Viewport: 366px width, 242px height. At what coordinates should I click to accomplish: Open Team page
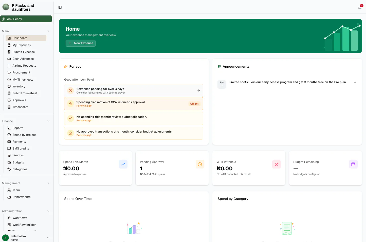tap(26, 190)
